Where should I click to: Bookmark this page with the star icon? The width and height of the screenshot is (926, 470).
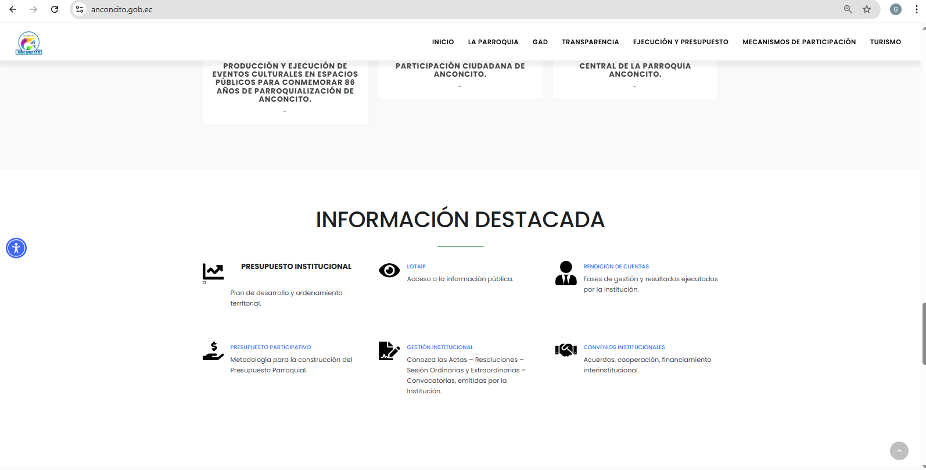point(867,9)
